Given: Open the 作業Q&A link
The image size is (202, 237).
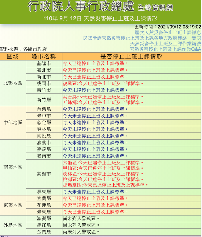Looking at the screenshot, I should pos(165,49).
